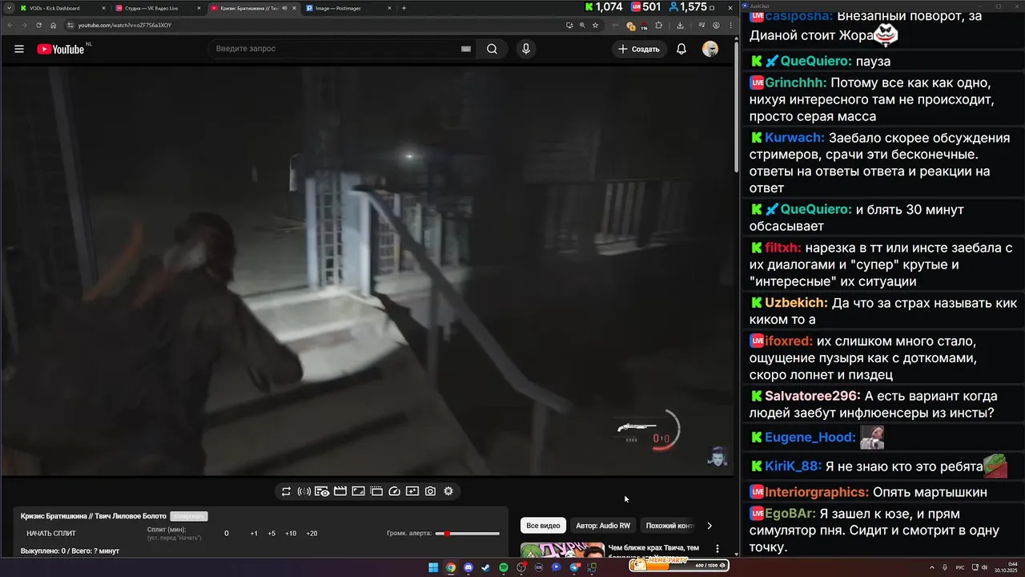
Task: Click the zoom magnifier in address bar
Action: point(582,25)
